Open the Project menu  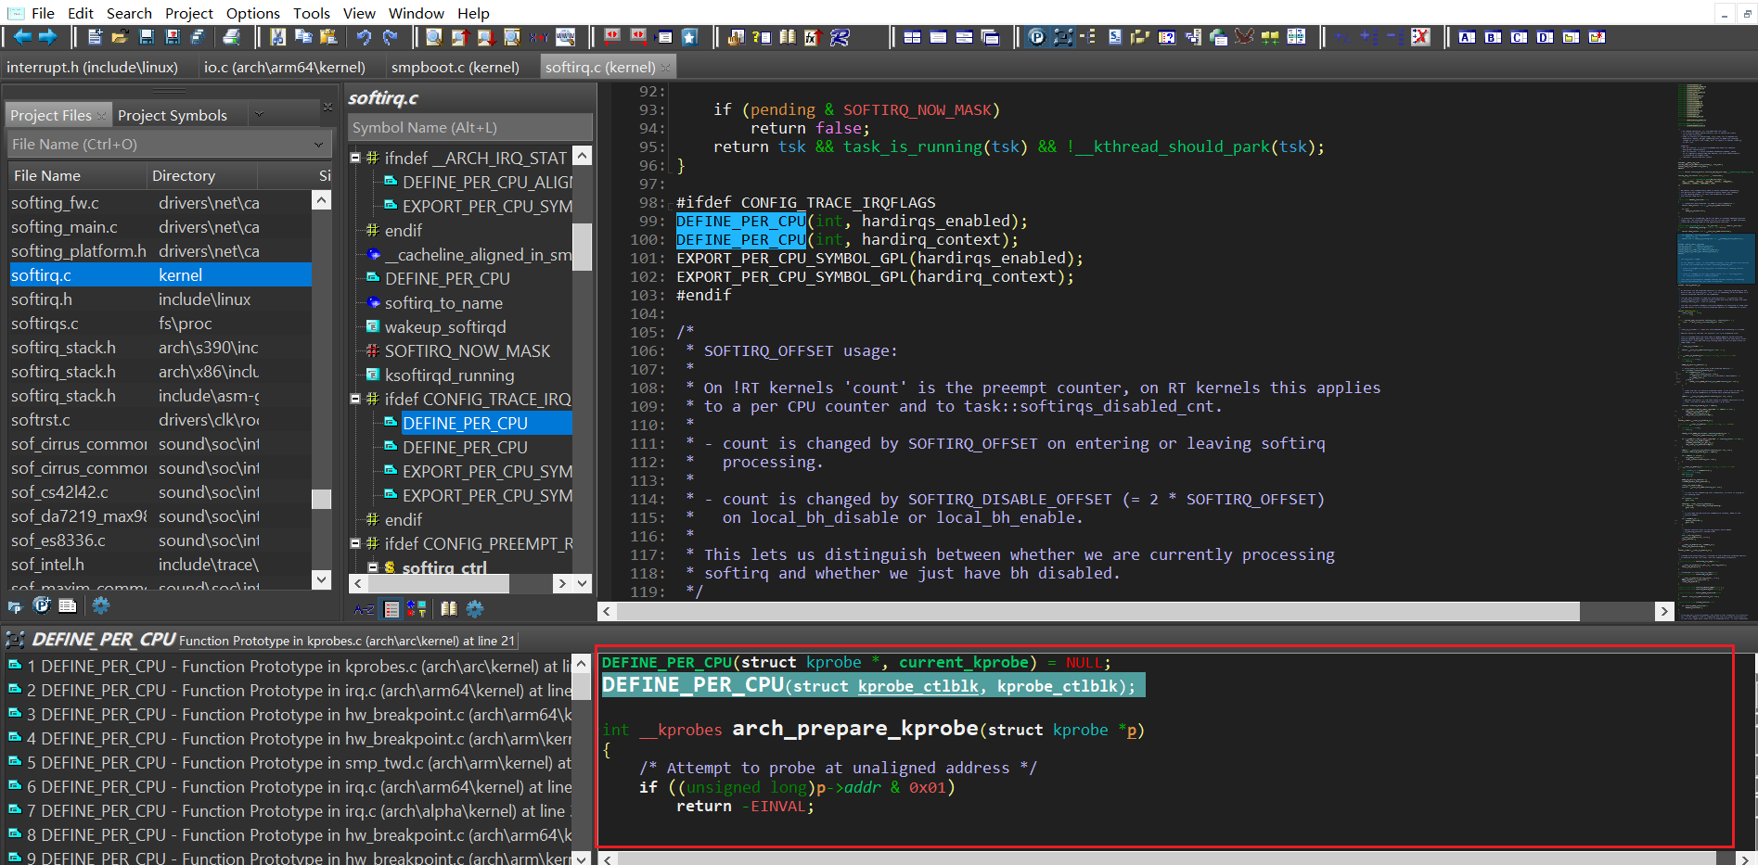(x=189, y=13)
